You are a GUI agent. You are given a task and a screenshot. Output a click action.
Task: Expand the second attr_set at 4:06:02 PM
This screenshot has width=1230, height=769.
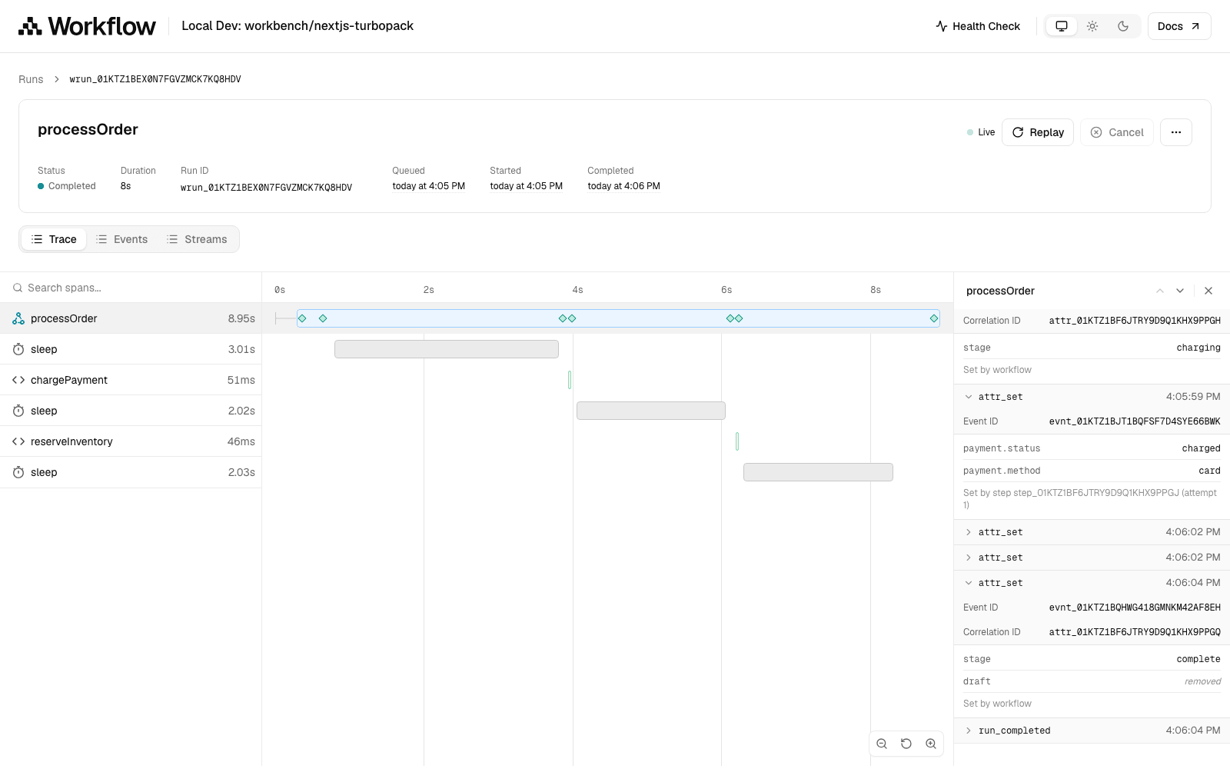(1092, 558)
